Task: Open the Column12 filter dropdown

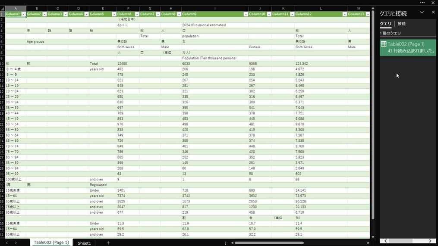Action: click(344, 14)
